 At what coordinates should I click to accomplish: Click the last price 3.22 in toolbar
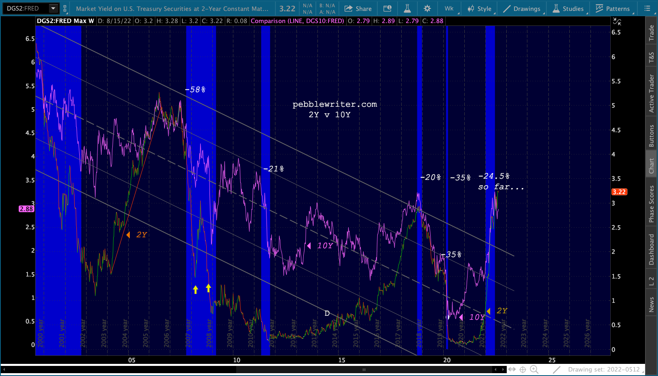pyautogui.click(x=287, y=8)
